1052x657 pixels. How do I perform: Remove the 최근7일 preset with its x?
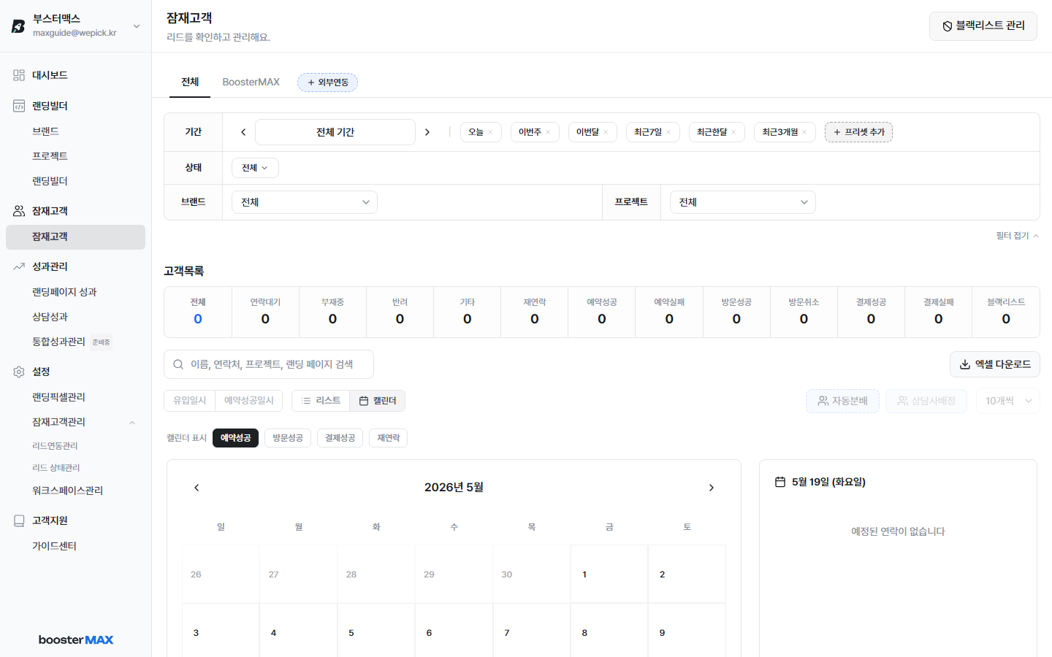pos(668,132)
